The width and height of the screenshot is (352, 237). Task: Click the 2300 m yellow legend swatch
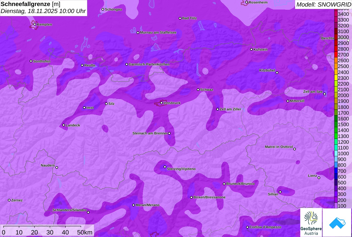336,78
